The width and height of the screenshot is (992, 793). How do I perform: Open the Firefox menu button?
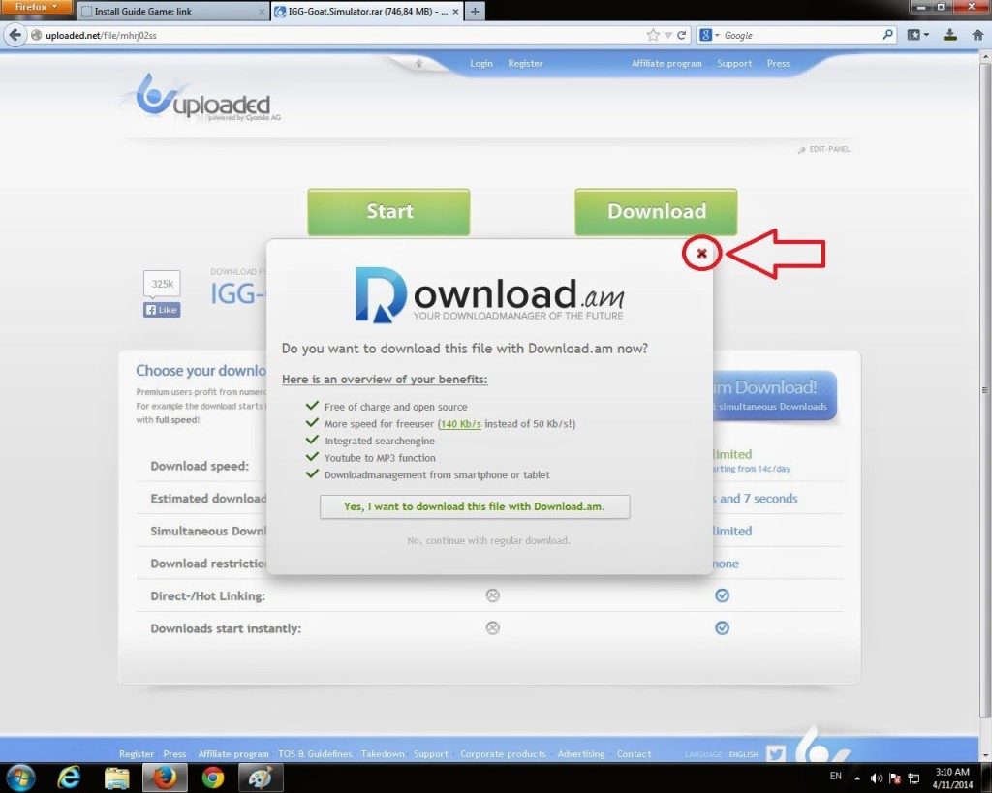[36, 7]
